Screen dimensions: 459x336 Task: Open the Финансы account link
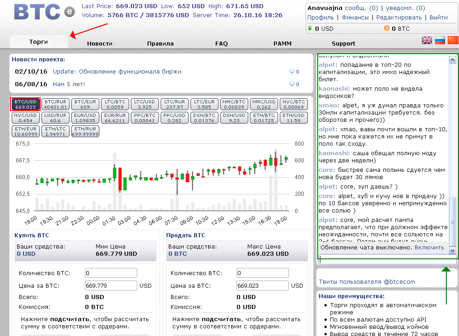[355, 17]
